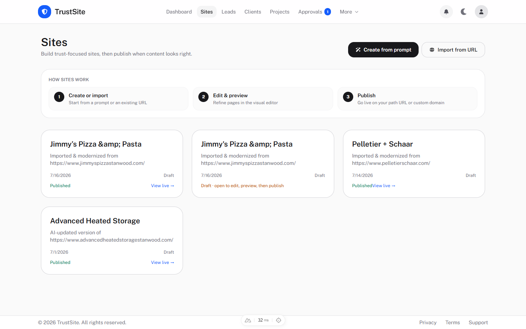Open the Leads tab

tap(229, 12)
